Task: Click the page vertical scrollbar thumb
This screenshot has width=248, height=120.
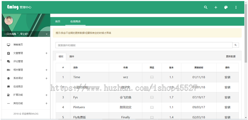Action: 246,33
